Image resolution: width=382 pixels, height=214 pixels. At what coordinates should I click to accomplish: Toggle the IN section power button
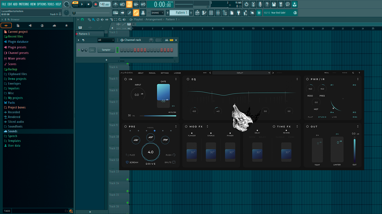tap(126, 79)
